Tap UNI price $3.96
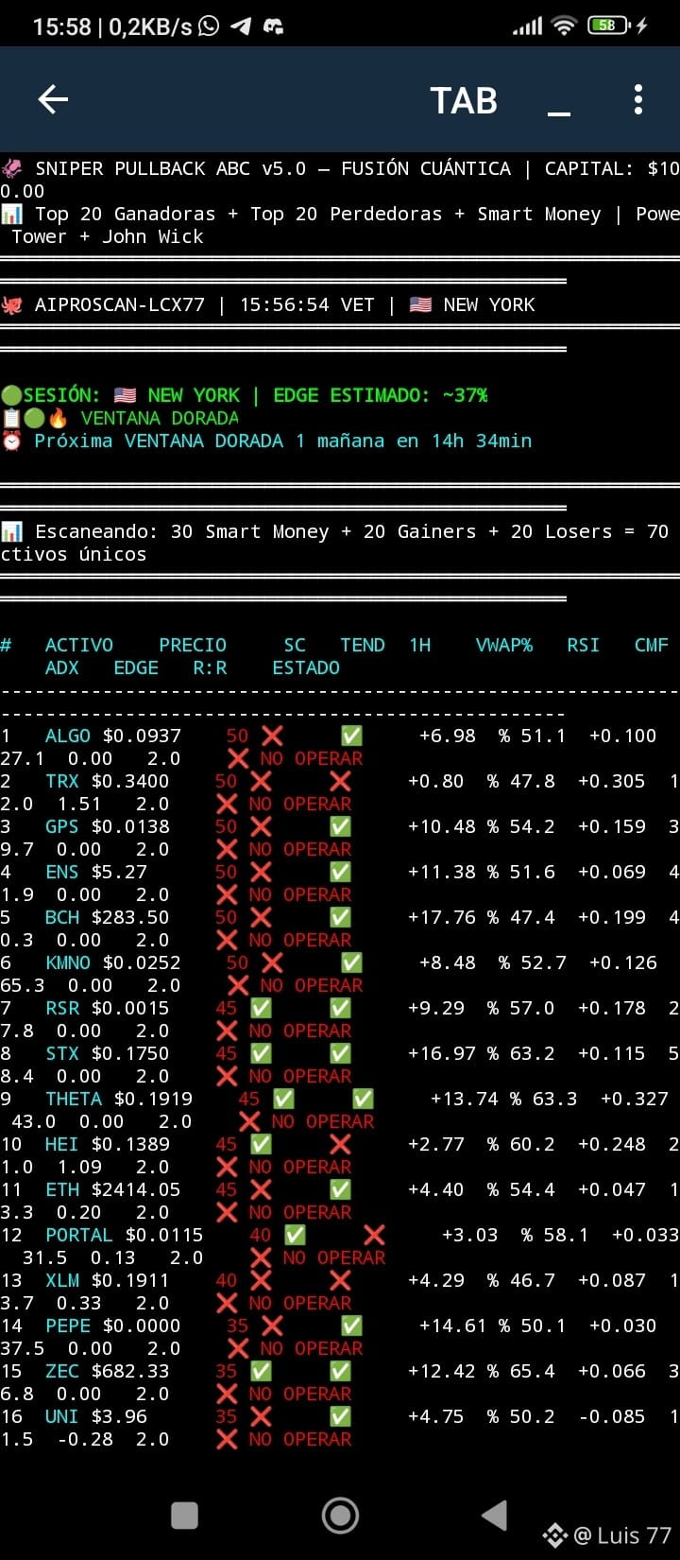 coord(119,1416)
